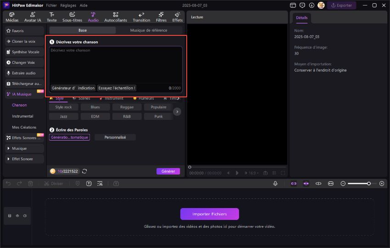Open the Médias panel

(12, 17)
